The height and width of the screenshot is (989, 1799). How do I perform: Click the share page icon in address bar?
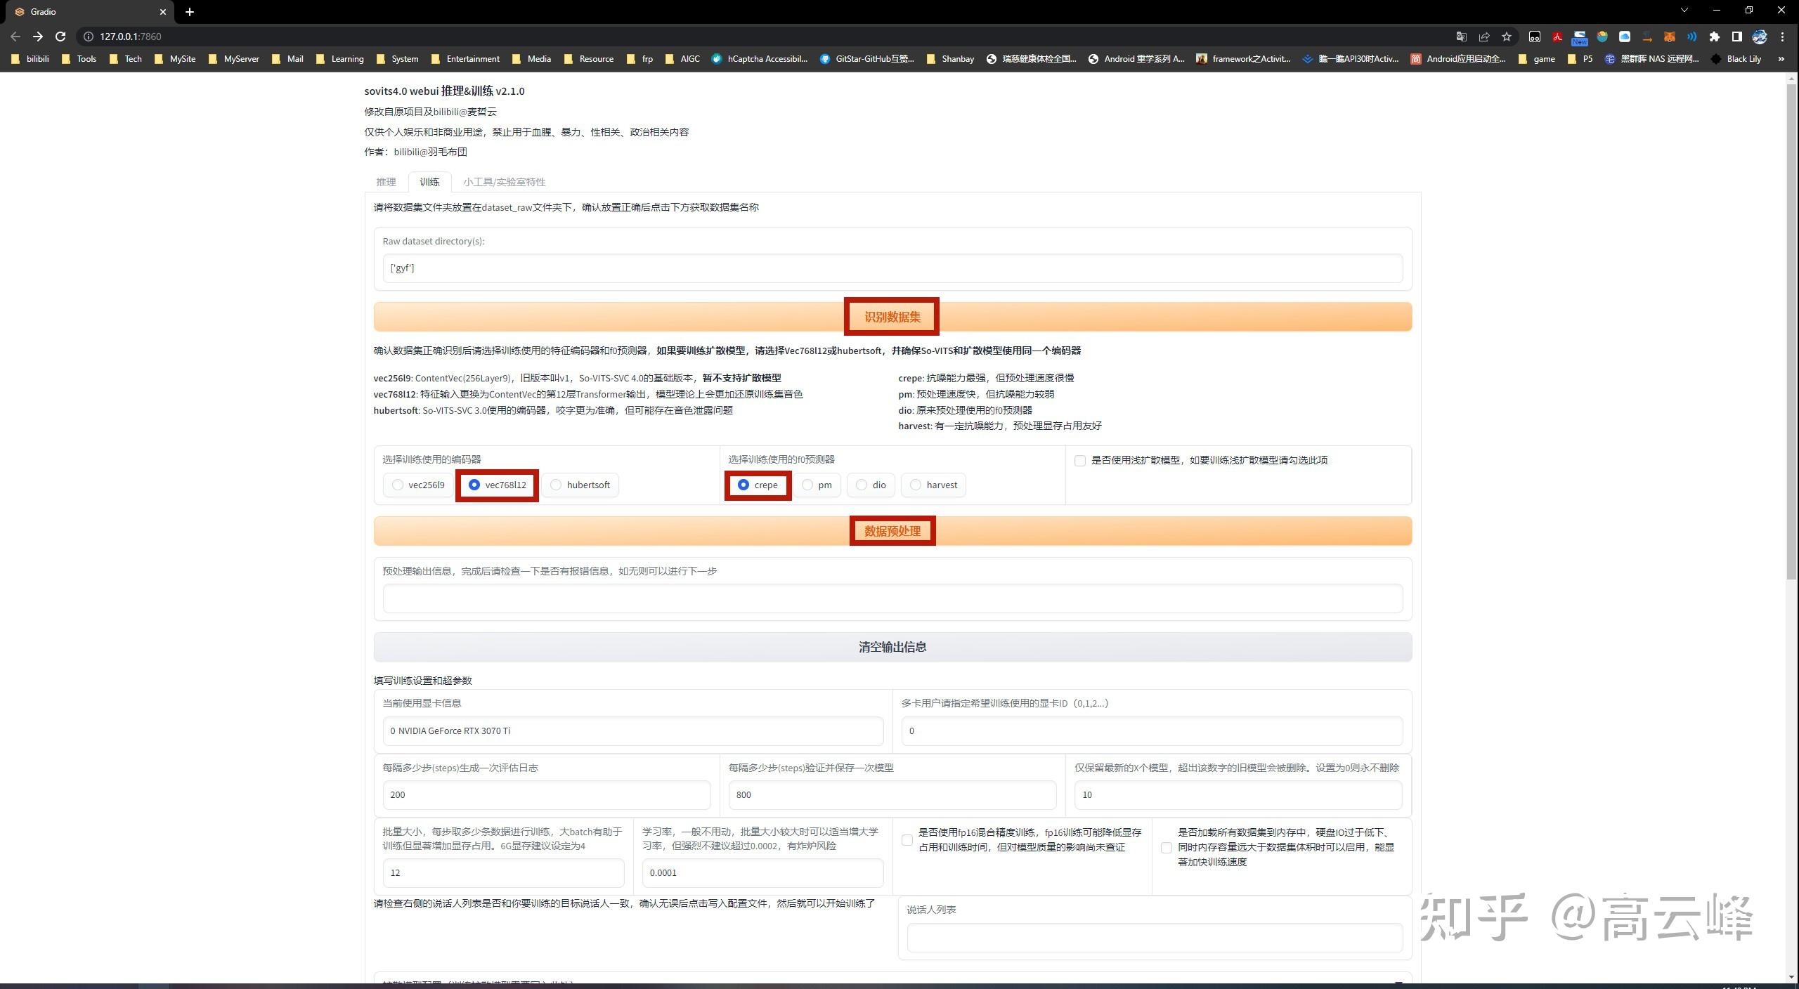(x=1483, y=37)
